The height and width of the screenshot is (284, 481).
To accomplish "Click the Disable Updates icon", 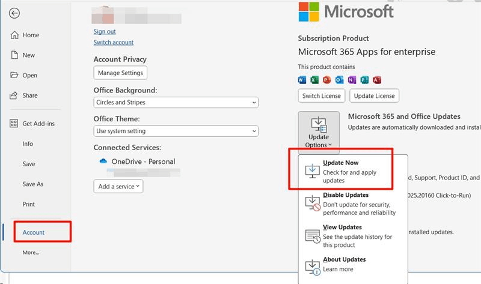I will tap(313, 203).
